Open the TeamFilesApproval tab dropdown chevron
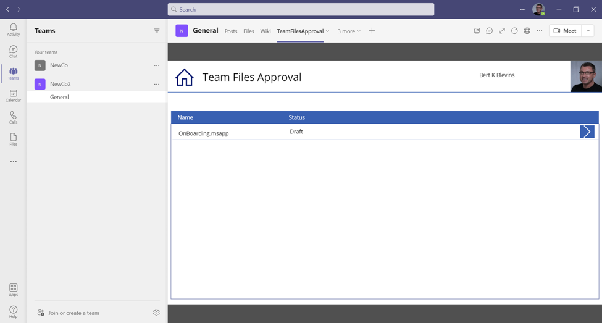 (328, 31)
